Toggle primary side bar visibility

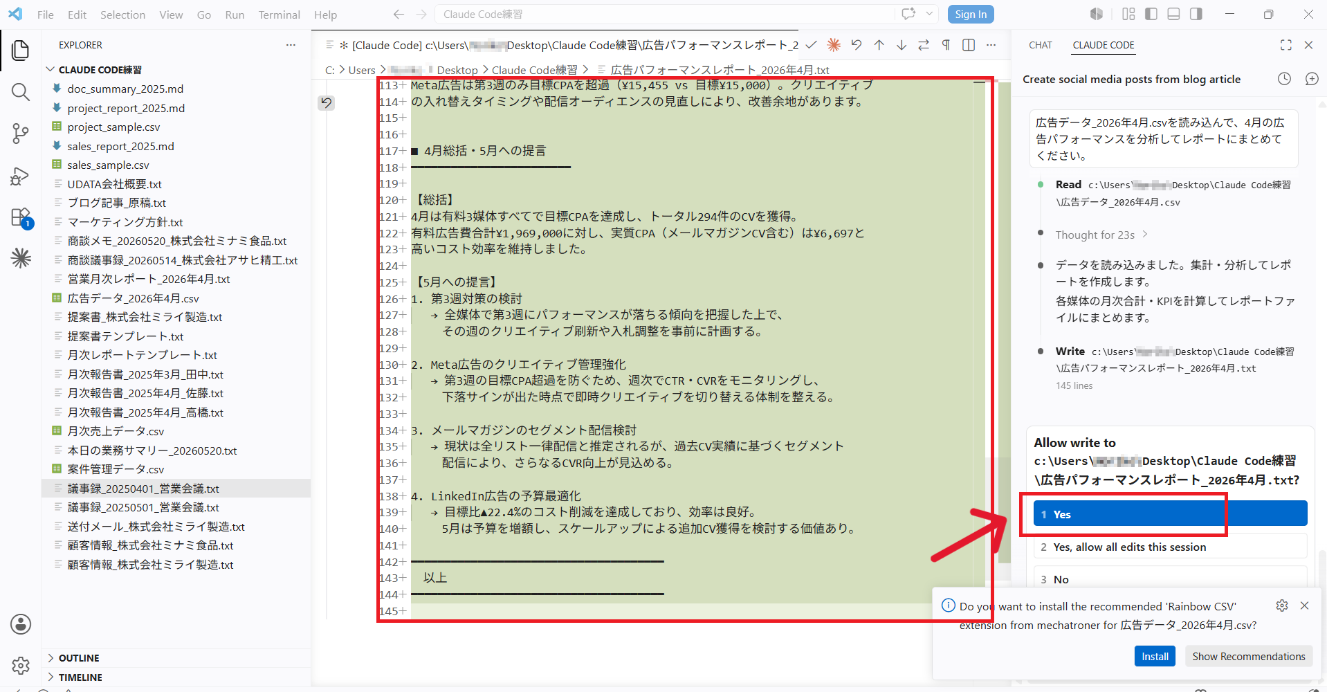tap(1151, 14)
